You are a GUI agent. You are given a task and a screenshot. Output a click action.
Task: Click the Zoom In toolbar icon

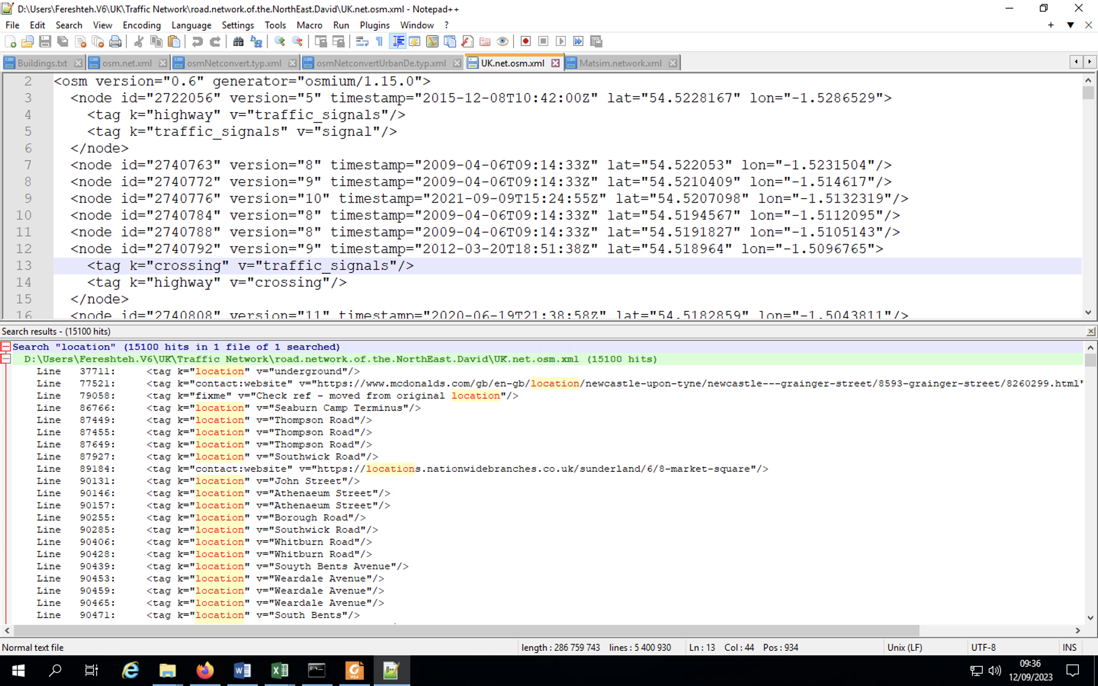tap(279, 41)
